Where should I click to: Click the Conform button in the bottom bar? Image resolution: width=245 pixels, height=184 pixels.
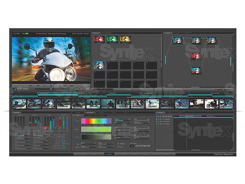click(99, 154)
